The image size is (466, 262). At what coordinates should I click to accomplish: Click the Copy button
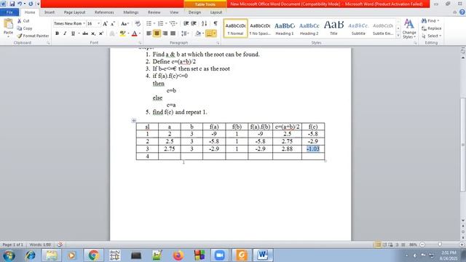tap(25, 28)
